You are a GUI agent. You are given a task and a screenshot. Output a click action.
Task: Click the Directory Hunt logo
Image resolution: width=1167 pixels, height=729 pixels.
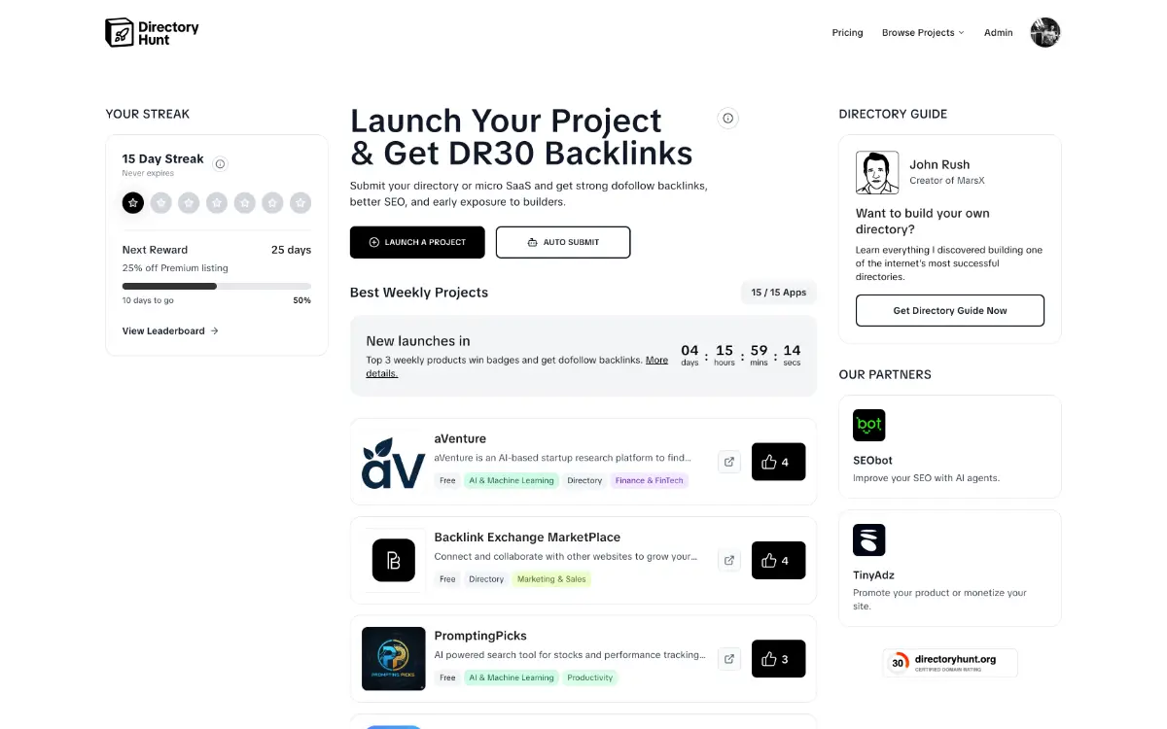152,32
